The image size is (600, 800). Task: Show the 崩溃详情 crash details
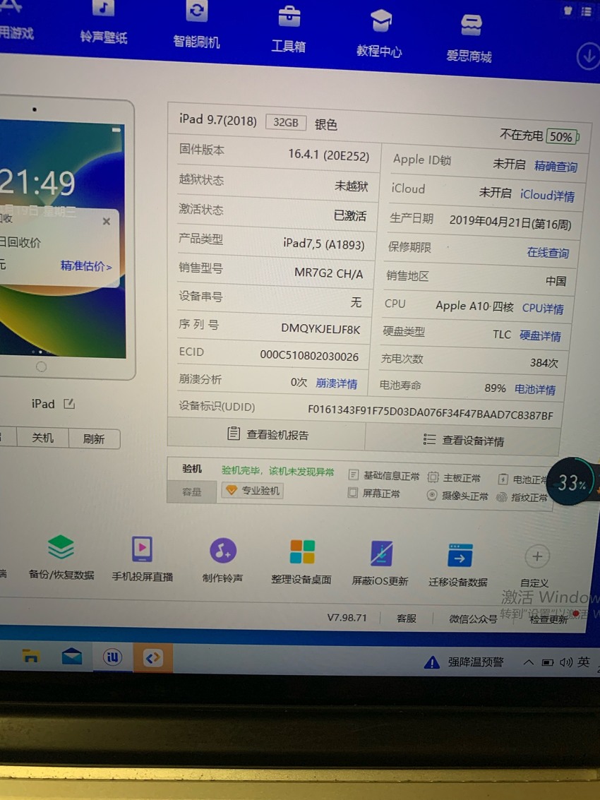pyautogui.click(x=336, y=383)
